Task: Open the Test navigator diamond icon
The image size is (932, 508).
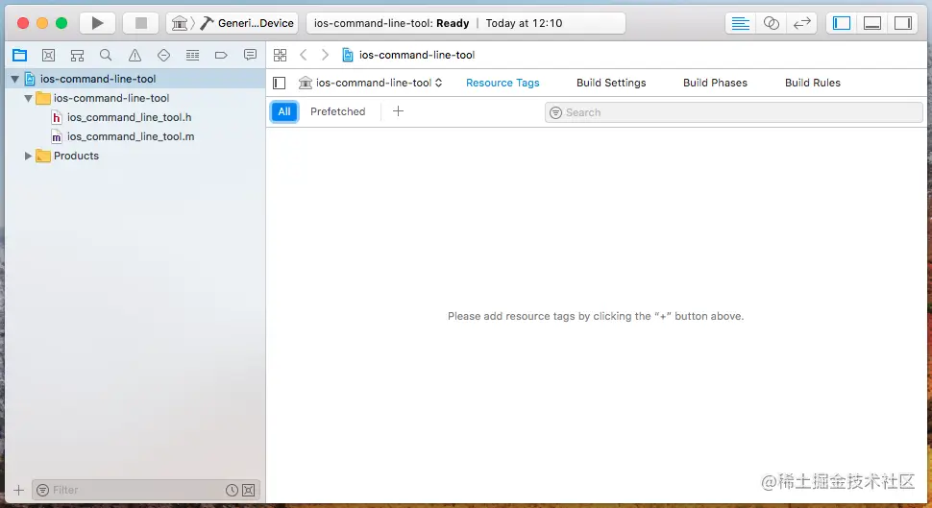Action: (x=163, y=56)
